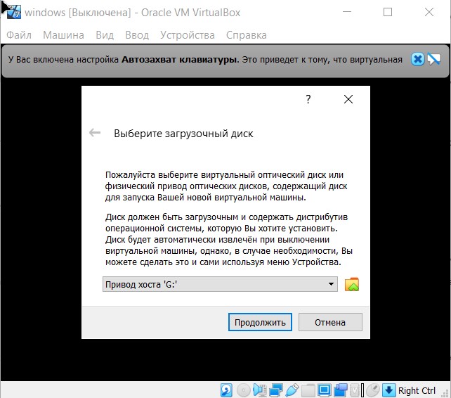The height and width of the screenshot is (398, 451).
Task: Click the keyboard capture arrow icon
Action: tap(389, 390)
